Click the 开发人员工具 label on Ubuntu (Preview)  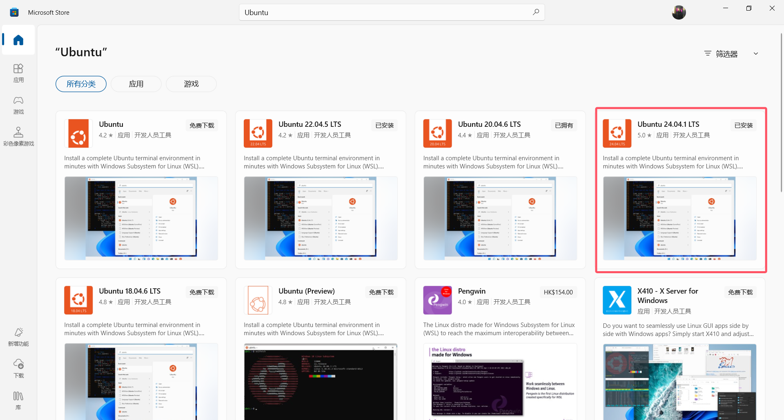[332, 302]
